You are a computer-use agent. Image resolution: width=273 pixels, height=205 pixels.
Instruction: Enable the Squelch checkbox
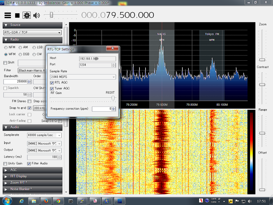click(x=5, y=88)
